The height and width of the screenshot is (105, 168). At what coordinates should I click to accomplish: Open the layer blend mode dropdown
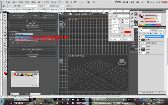coord(145,30)
